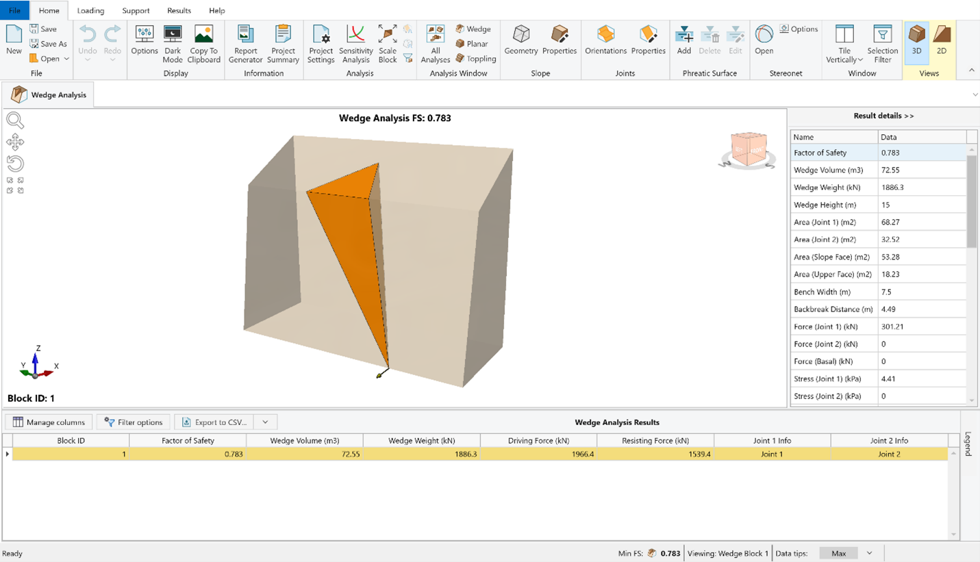Open the Stereonet view
The height and width of the screenshot is (562, 980).
point(764,41)
